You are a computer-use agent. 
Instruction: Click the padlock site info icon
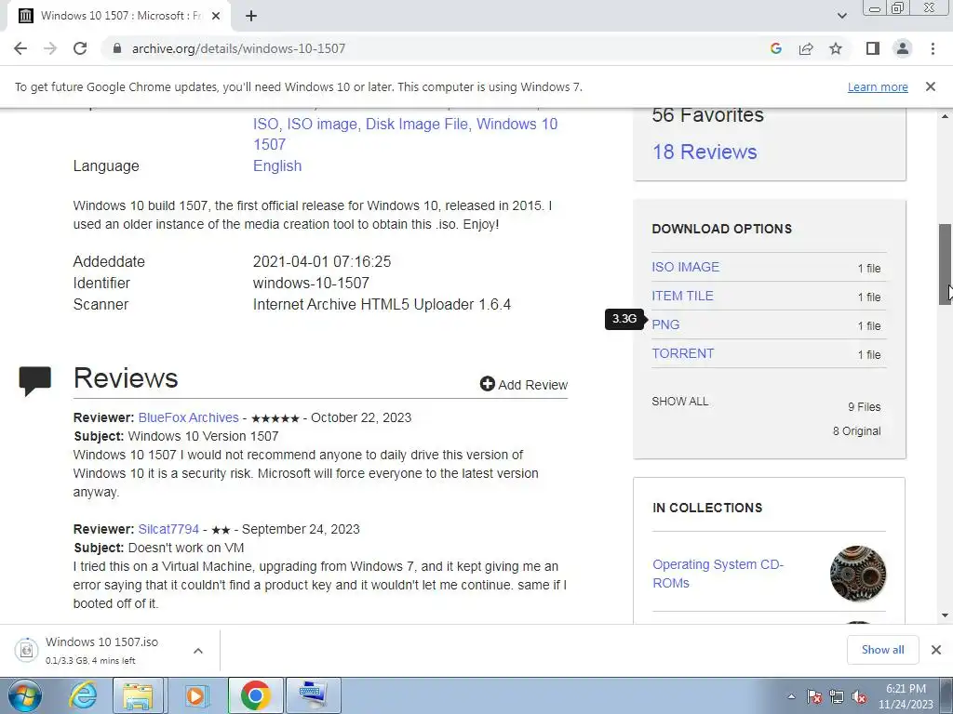coord(117,48)
